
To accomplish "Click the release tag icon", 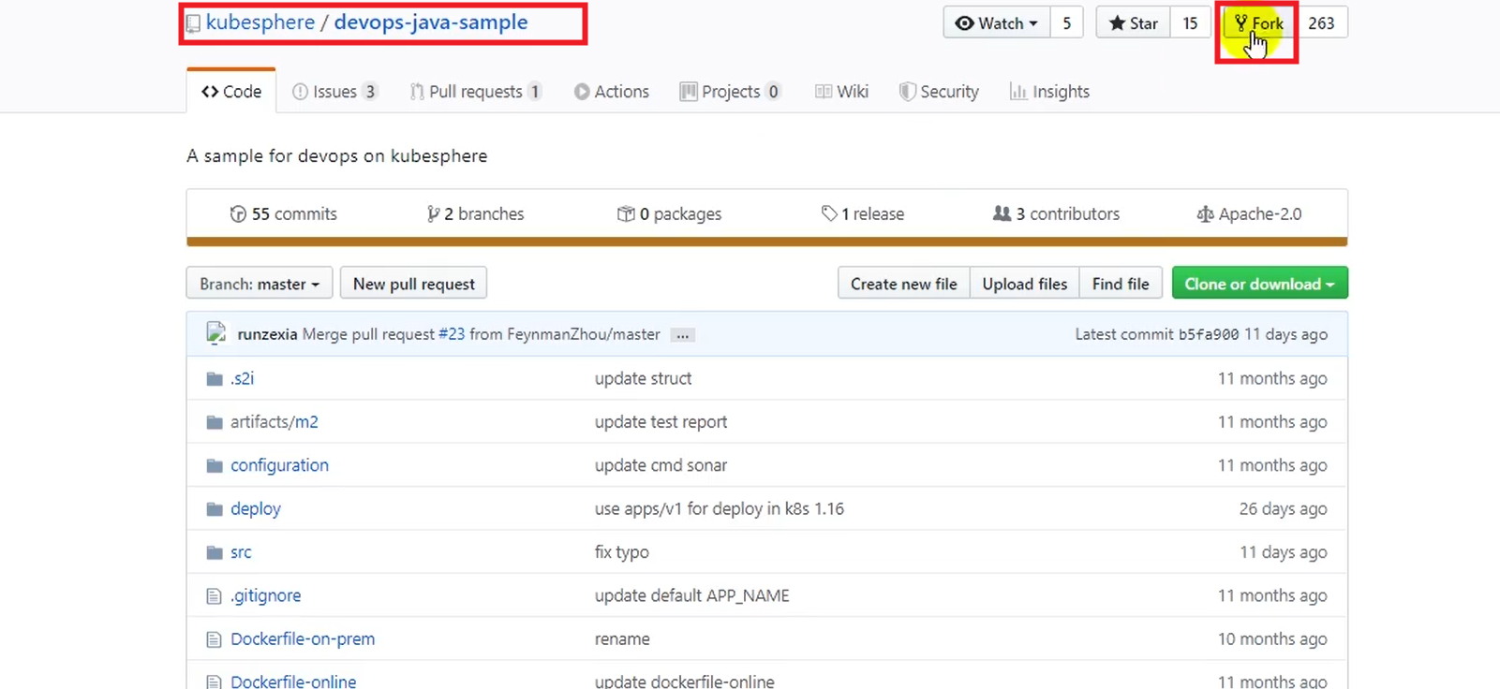I will click(x=829, y=213).
